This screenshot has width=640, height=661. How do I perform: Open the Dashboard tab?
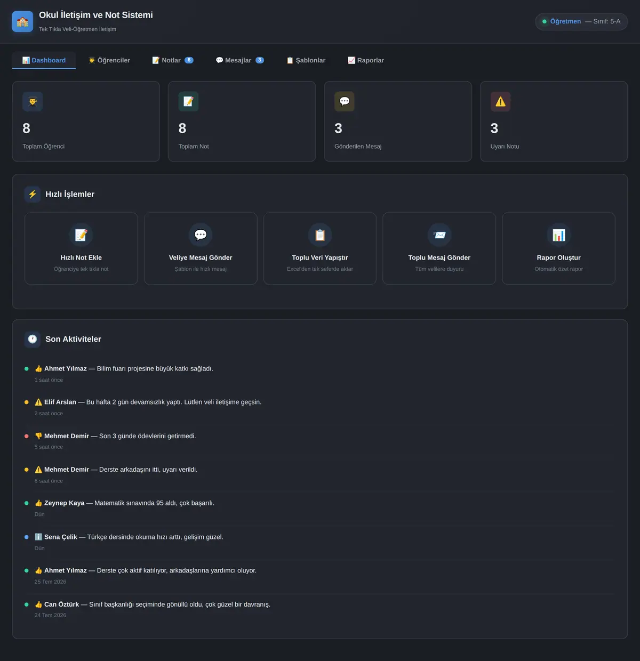click(x=44, y=60)
